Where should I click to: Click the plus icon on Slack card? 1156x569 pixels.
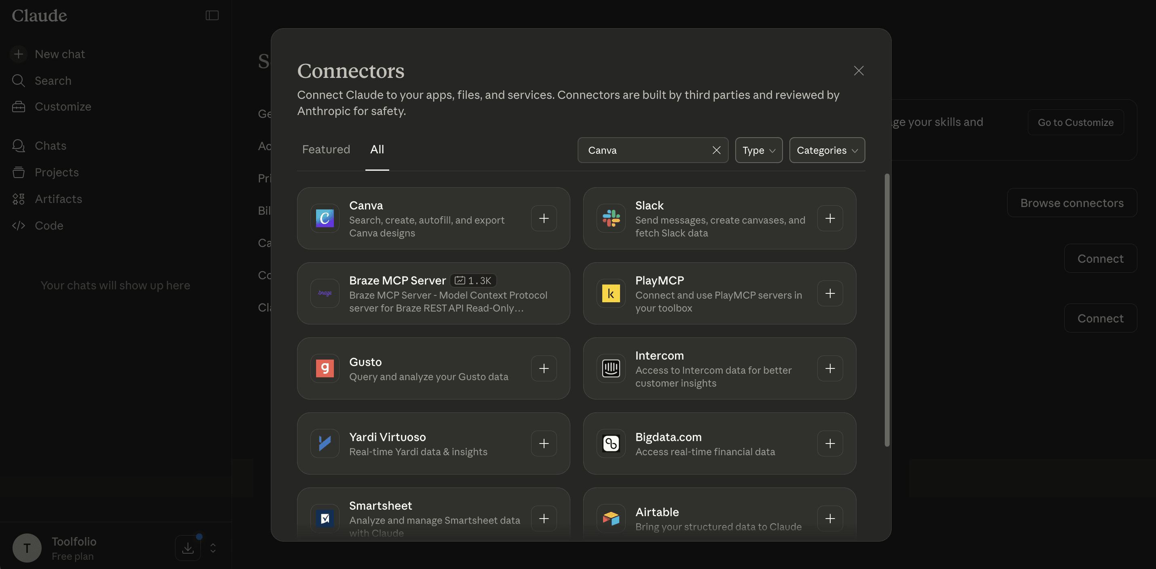click(829, 218)
